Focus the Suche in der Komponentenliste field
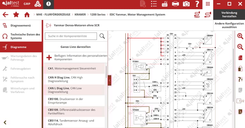Image resolution: width=245 pixels, height=128 pixels. [x=71, y=36]
